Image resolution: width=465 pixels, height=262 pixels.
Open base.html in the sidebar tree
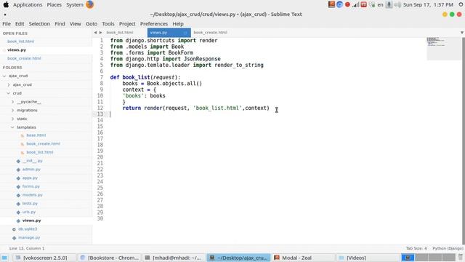[36, 135]
